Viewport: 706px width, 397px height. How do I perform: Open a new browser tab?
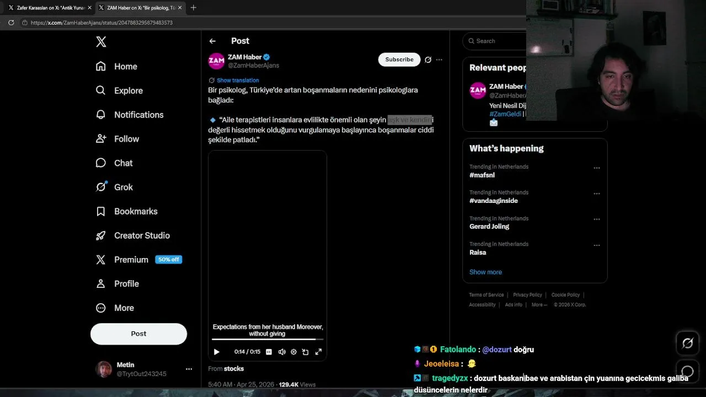(193, 8)
